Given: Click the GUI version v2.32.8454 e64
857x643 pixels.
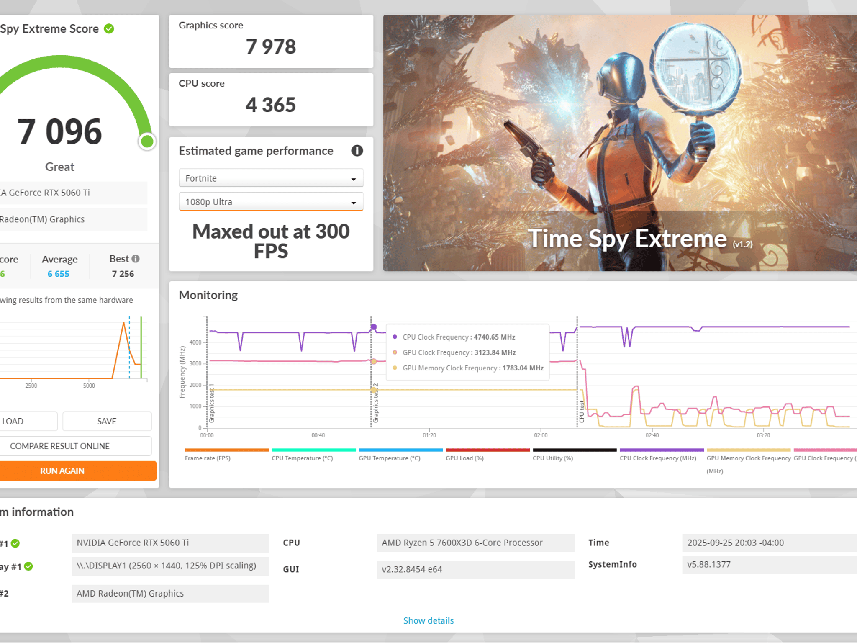Looking at the screenshot, I should click(475, 569).
